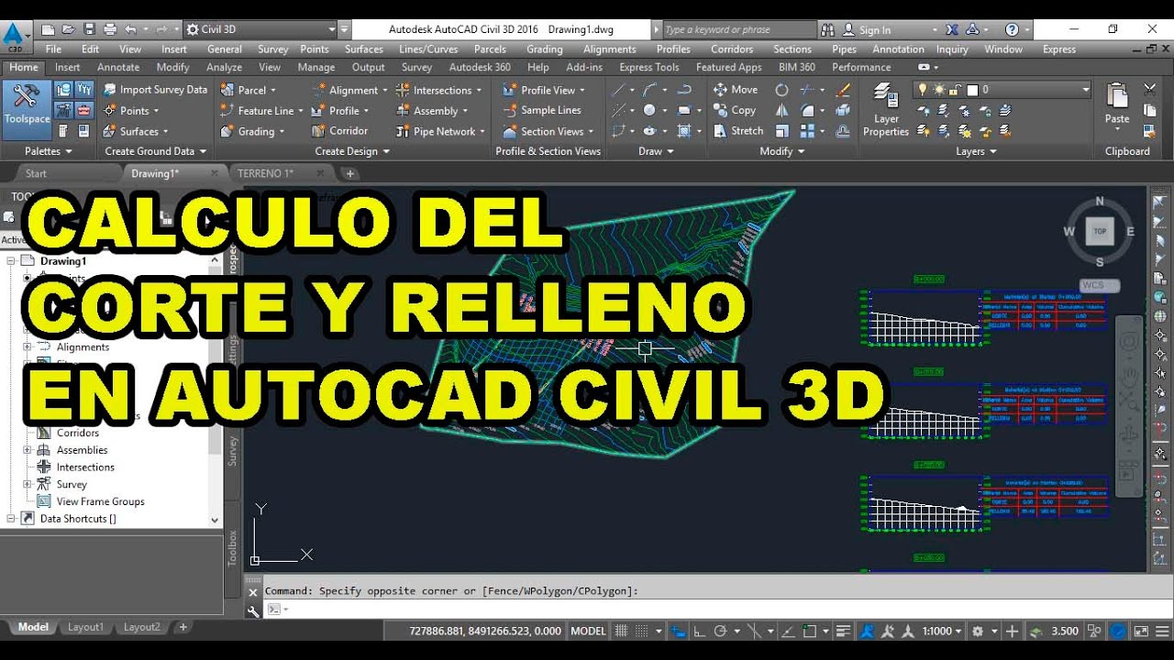Open the Surfaces menu in menu bar
Viewport: 1174px width, 660px height.
[x=364, y=49]
